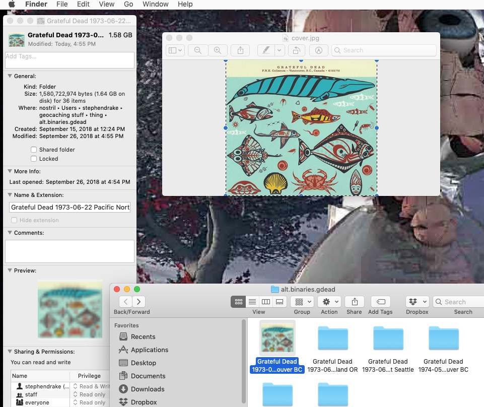
Task: Click the Finder sidebar scrollbar
Action: [x=244, y=361]
